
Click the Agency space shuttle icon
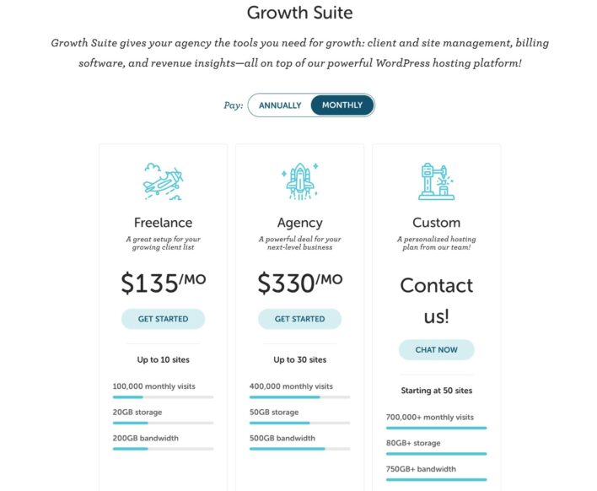[299, 181]
